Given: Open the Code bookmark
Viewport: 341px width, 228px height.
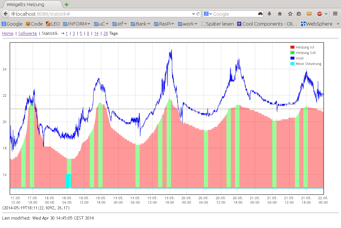Looking at the screenshot, I should coord(34,24).
